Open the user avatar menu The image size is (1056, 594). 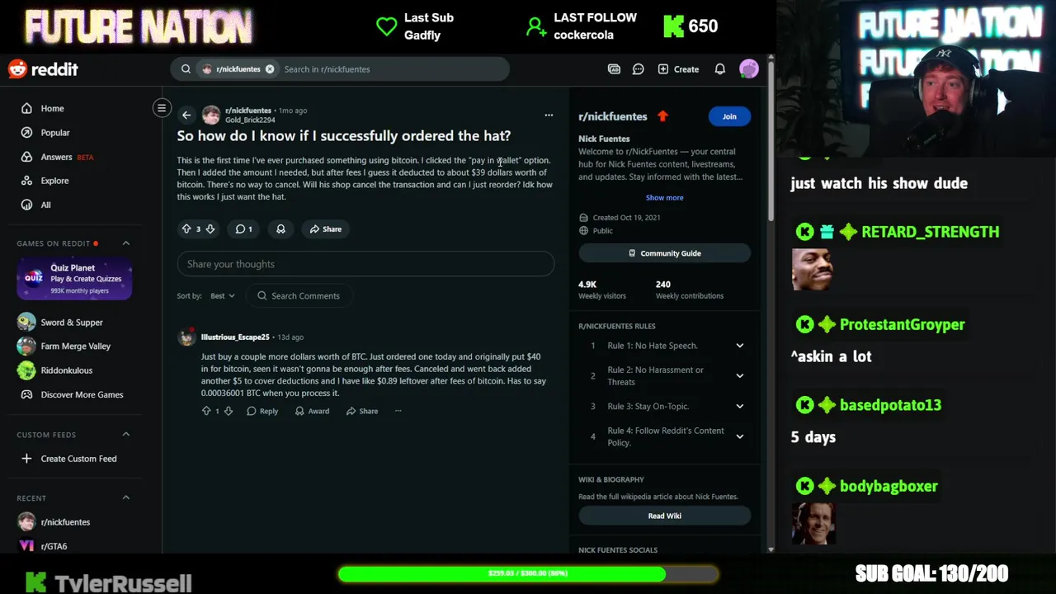(x=749, y=69)
